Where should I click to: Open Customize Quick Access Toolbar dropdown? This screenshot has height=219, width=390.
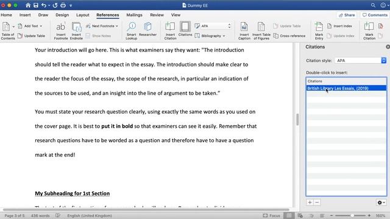71,5
